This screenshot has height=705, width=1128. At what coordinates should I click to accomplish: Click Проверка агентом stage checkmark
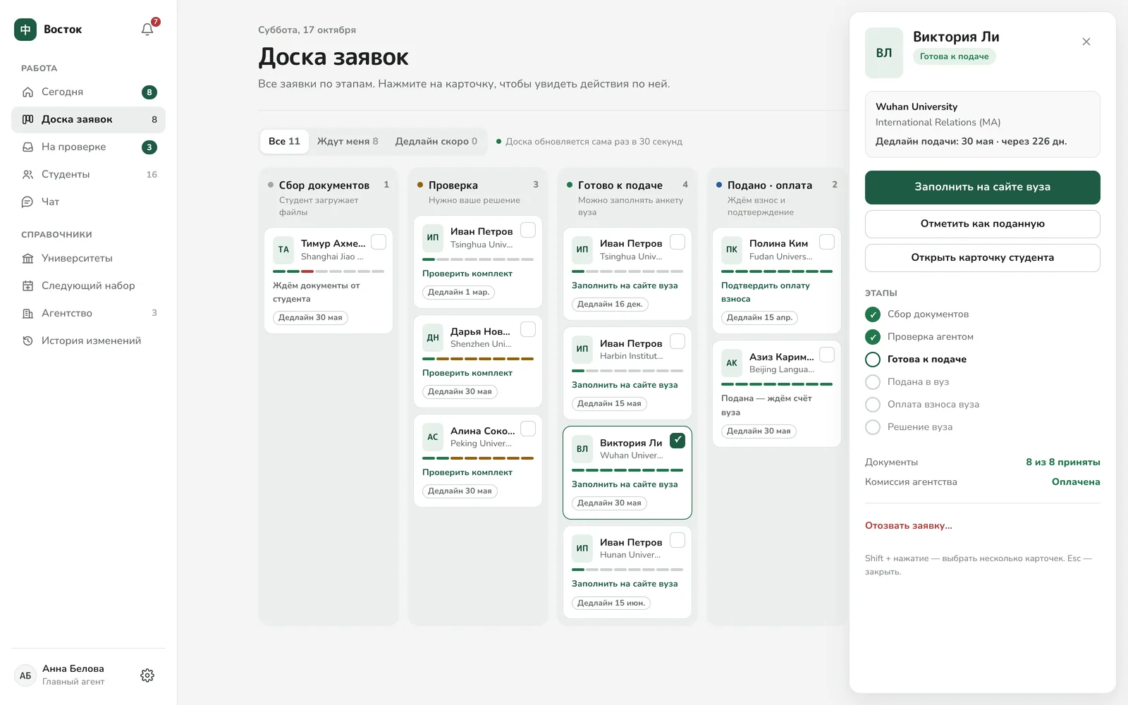[873, 337]
